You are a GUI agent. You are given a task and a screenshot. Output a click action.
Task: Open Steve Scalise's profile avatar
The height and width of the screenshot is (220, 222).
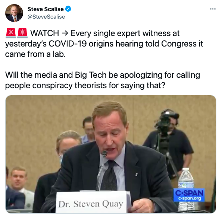(14, 13)
